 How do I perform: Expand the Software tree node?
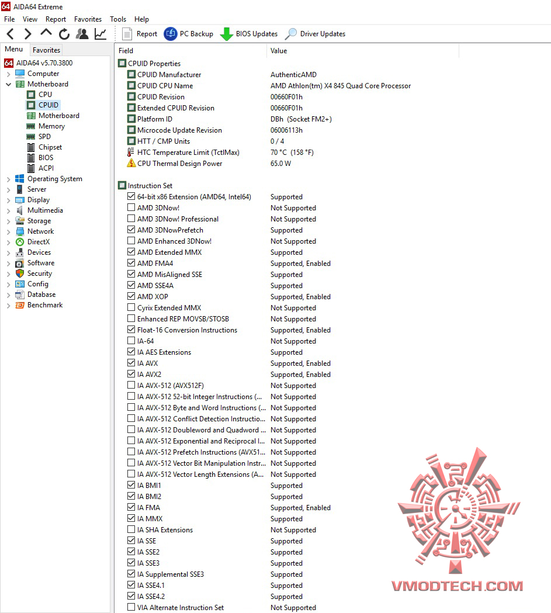tap(8, 264)
